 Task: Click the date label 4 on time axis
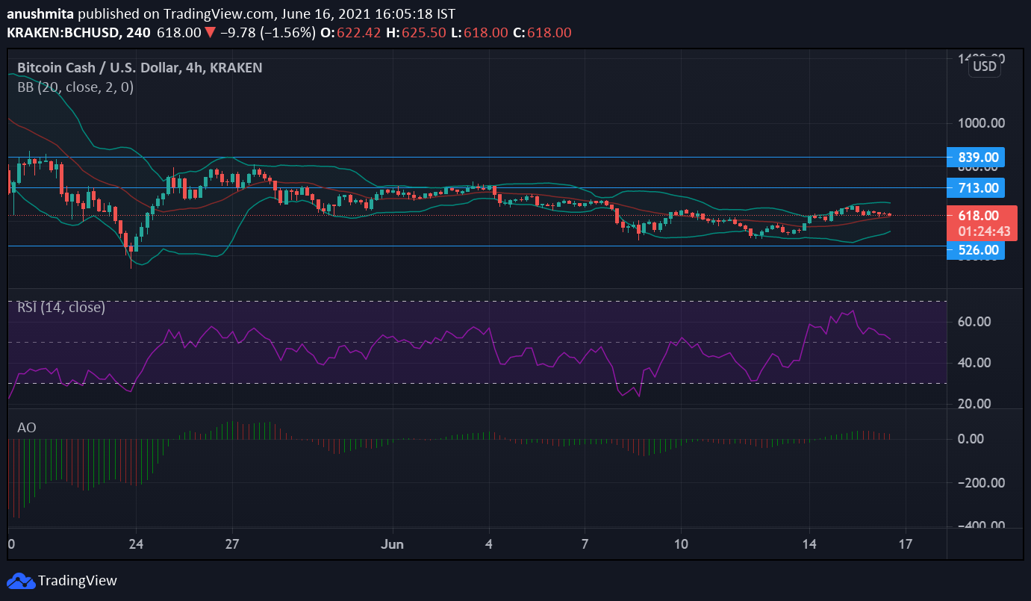[x=489, y=544]
